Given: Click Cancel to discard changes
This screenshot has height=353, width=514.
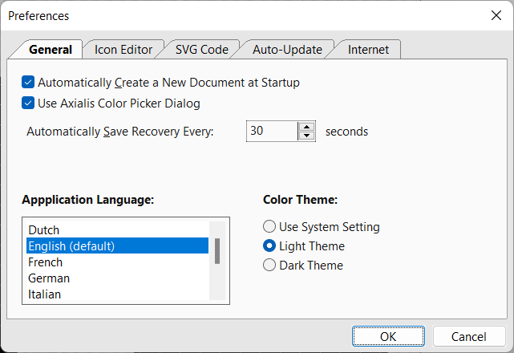Looking at the screenshot, I should coord(468,336).
